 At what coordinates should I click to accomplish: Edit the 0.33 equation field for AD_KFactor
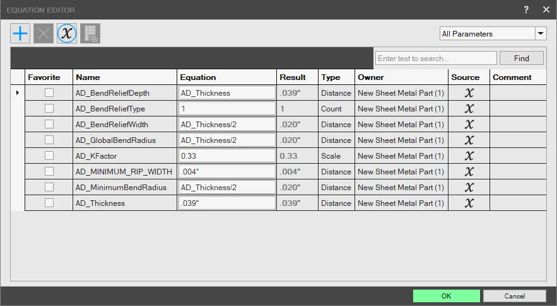click(227, 156)
